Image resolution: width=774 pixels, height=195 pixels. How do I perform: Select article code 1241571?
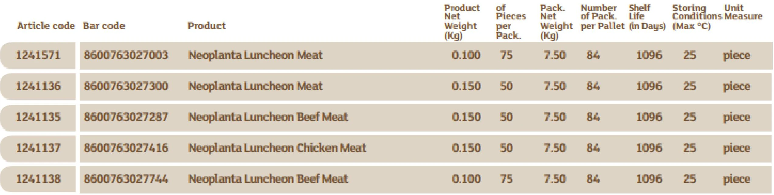point(38,55)
